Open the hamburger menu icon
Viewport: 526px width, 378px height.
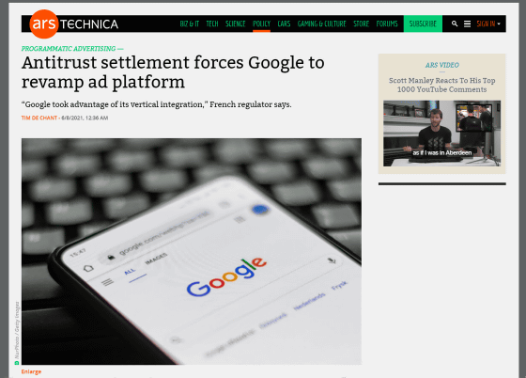tap(468, 24)
